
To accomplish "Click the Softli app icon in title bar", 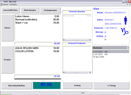I will coord(1,2).
